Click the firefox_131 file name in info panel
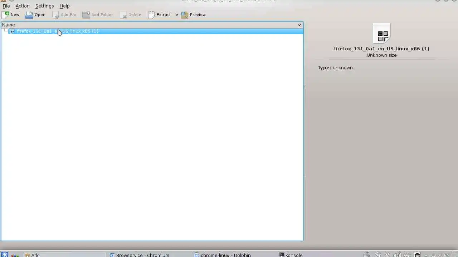 click(382, 49)
